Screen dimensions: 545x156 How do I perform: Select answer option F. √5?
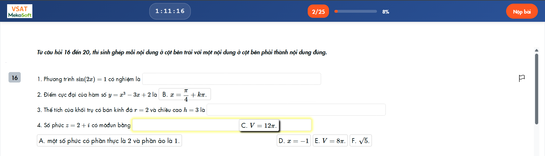pos(360,141)
